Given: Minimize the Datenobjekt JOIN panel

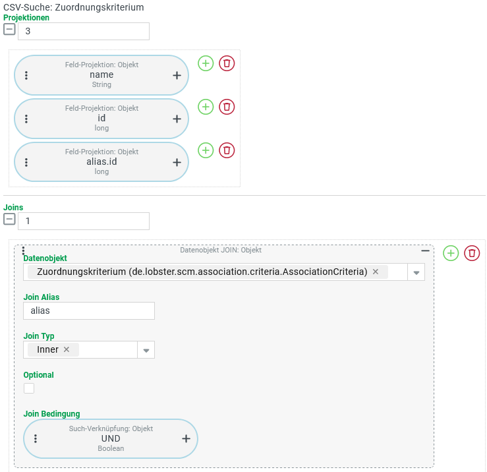Looking at the screenshot, I should [x=425, y=251].
